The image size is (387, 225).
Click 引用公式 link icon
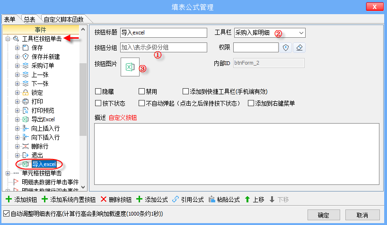(175, 199)
